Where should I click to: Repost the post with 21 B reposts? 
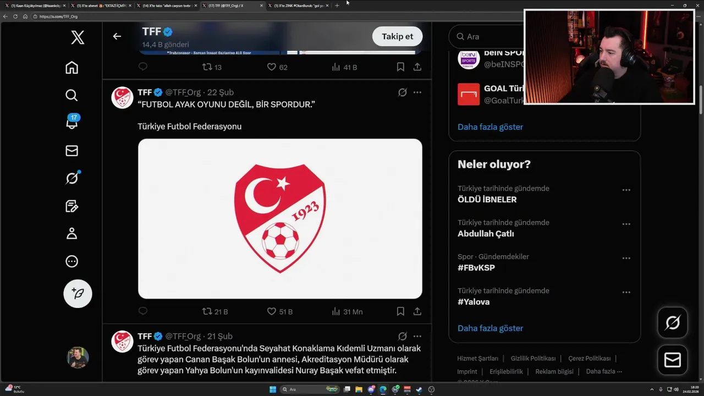click(215, 311)
